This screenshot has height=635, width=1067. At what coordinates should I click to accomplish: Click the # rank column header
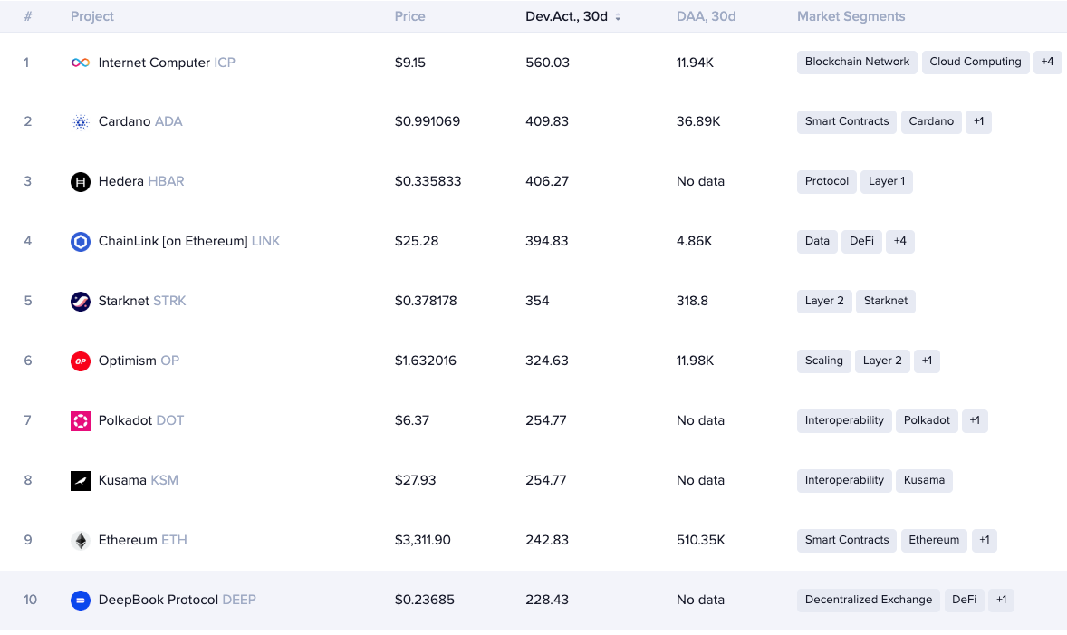(x=28, y=16)
